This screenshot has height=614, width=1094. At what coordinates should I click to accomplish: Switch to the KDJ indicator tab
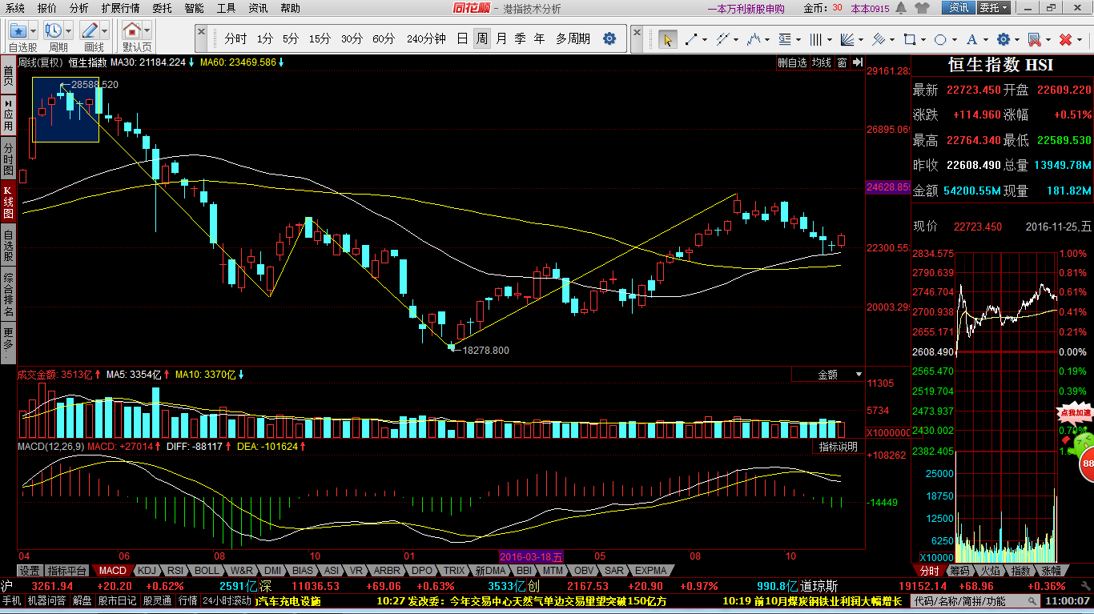click(147, 571)
